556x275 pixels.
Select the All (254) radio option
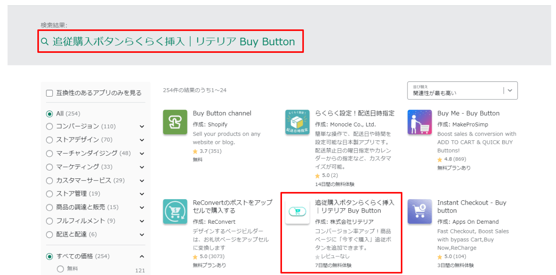tap(49, 114)
